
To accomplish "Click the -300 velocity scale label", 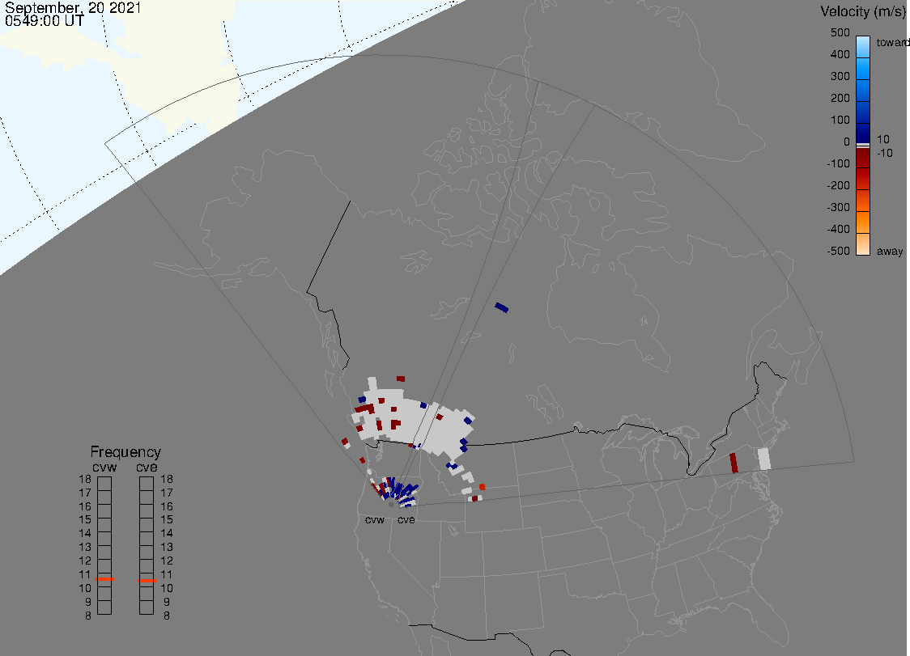I will pyautogui.click(x=838, y=207).
